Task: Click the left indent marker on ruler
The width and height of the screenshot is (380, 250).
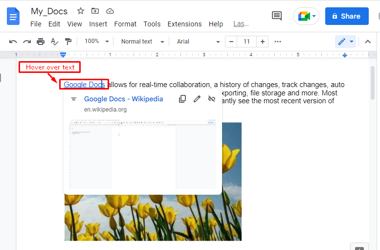Action: (63, 55)
